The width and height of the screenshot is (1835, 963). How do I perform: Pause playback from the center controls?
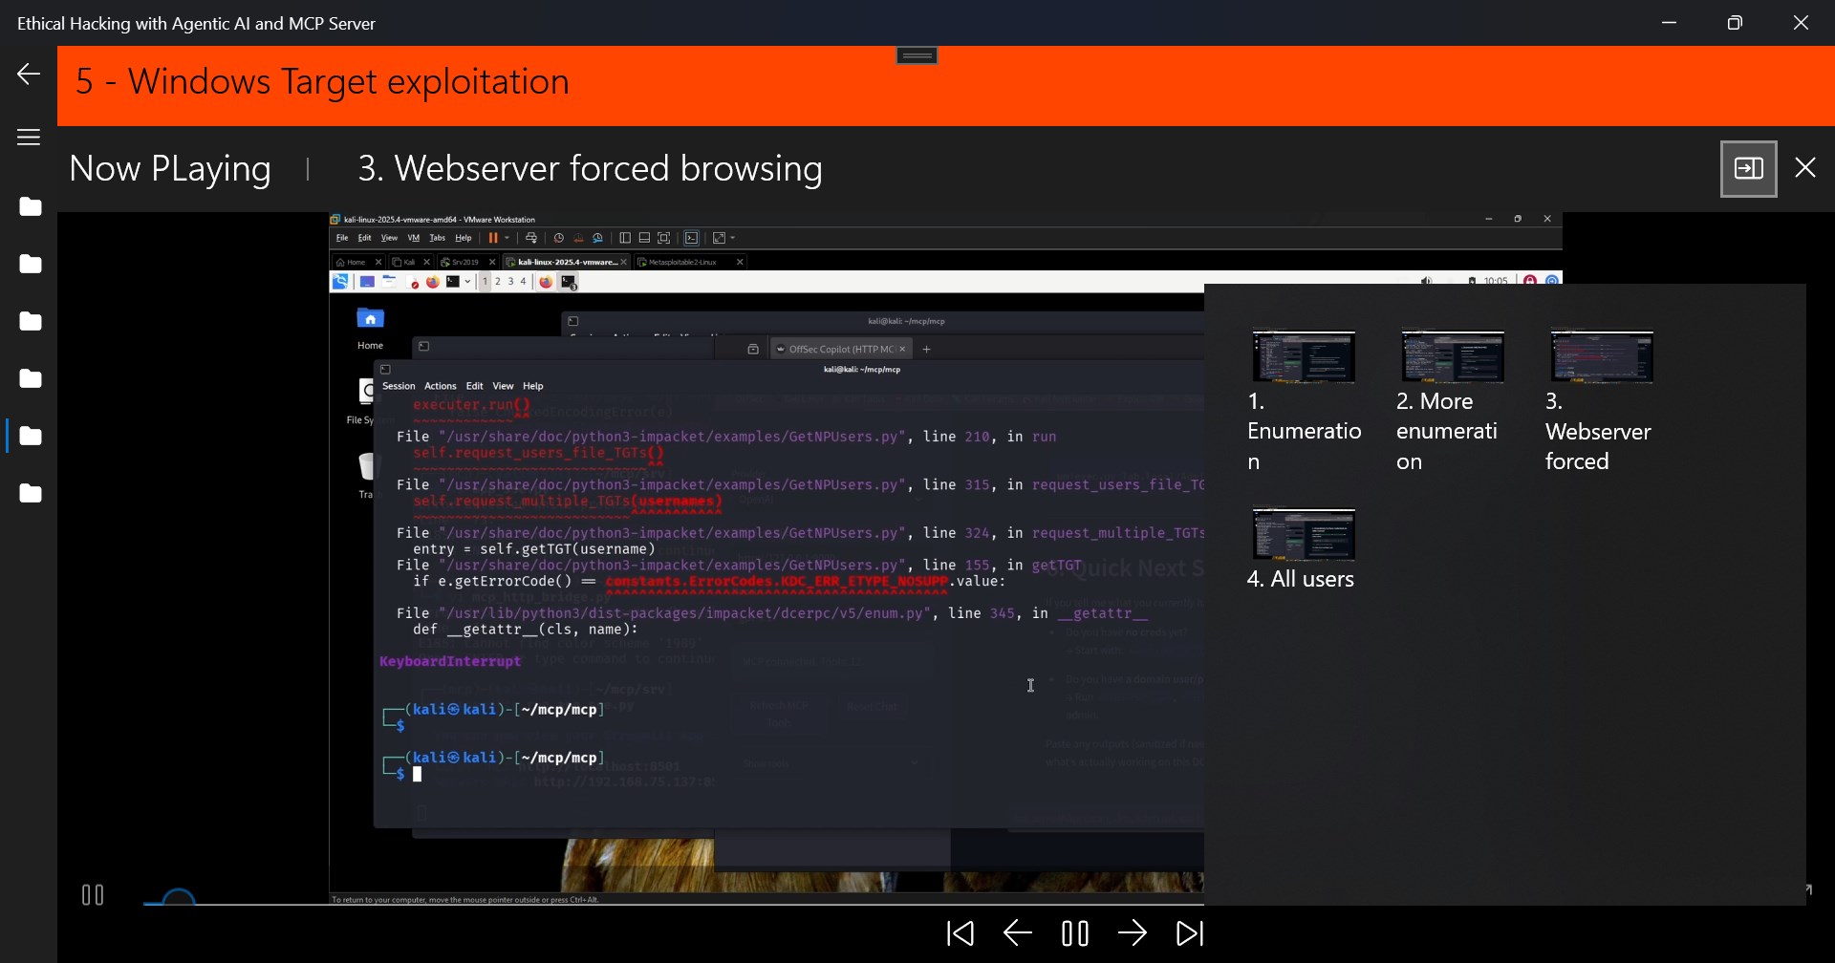(x=1075, y=933)
